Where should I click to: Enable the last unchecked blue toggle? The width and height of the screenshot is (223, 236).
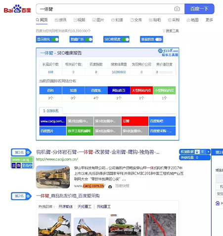(x=159, y=40)
